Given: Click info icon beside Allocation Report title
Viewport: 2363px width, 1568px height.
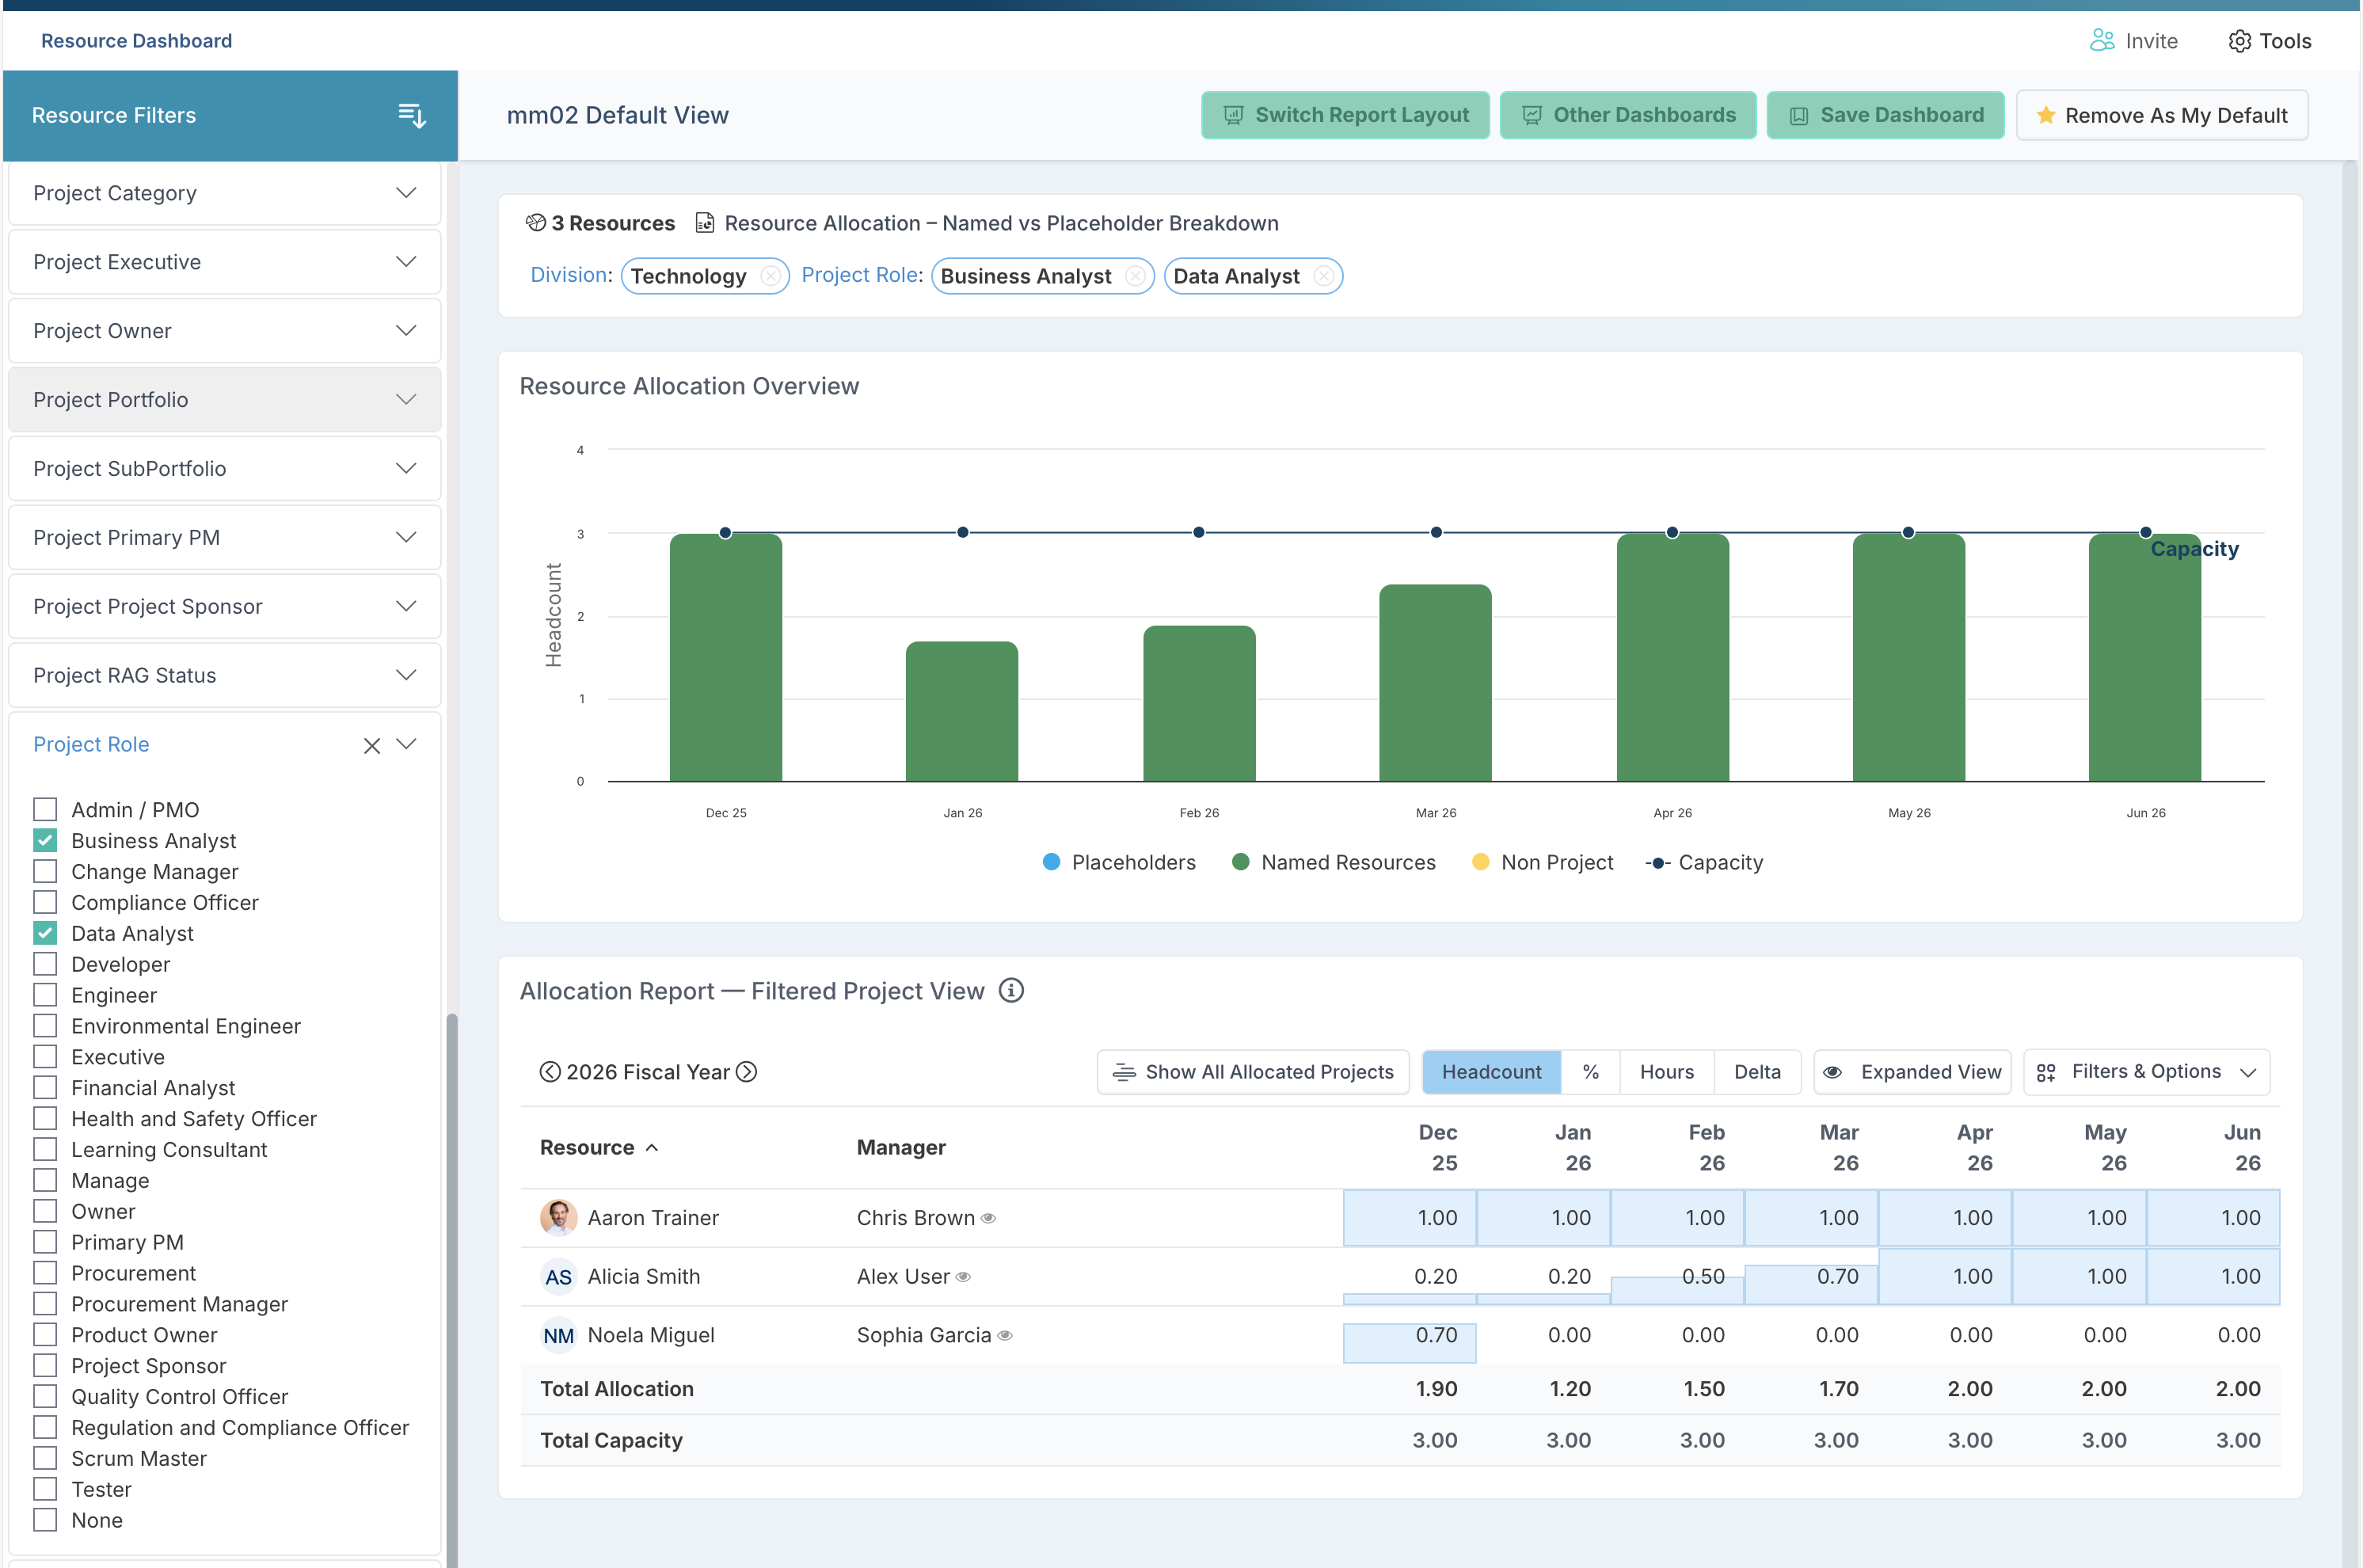Looking at the screenshot, I should [x=1011, y=990].
